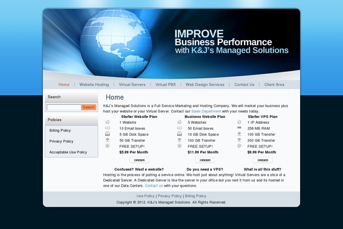Image resolution: width=343 pixels, height=229 pixels.
Task: Click the disk icon beside 5 GB Disk Space
Action: [107, 133]
